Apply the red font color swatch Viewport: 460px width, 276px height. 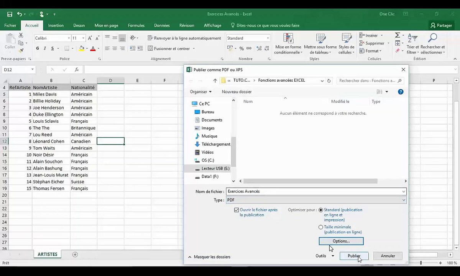(93, 49)
